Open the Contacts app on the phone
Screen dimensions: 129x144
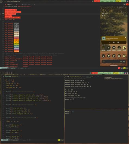click(119, 48)
